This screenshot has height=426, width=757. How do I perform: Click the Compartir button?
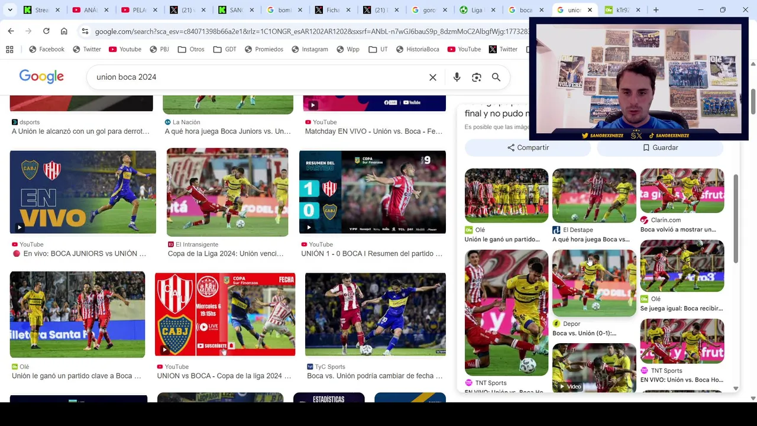click(528, 147)
